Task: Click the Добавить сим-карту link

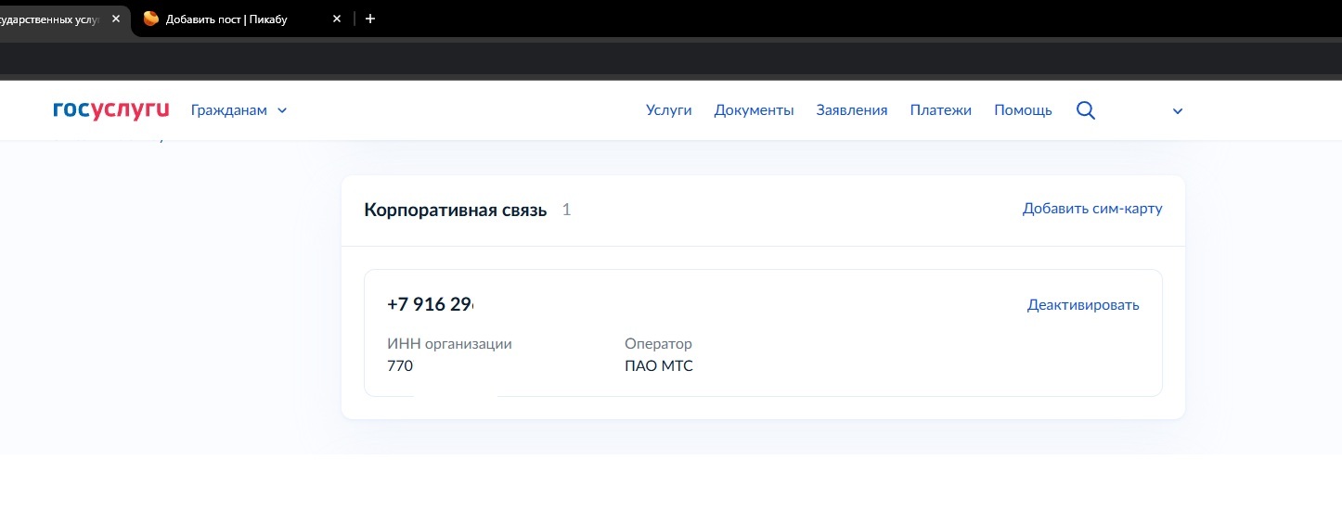Action: coord(1091,209)
